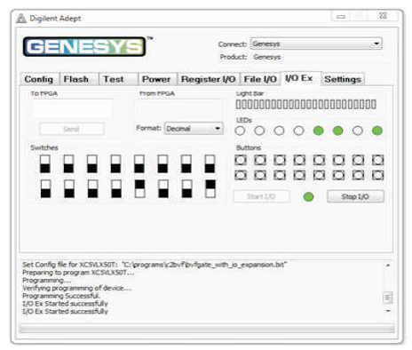Select the Test tab
This screenshot has height=350, width=412.
(x=119, y=79)
